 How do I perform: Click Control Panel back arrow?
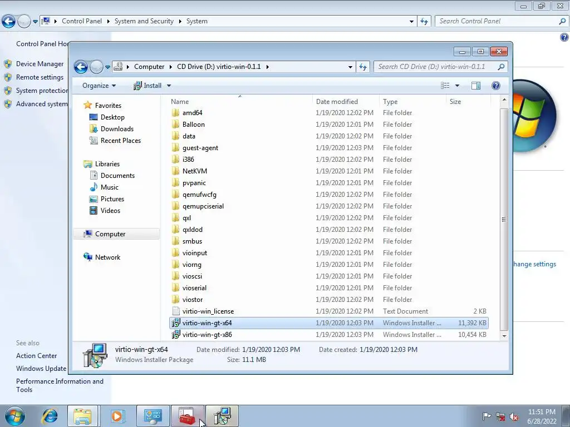pos(8,22)
